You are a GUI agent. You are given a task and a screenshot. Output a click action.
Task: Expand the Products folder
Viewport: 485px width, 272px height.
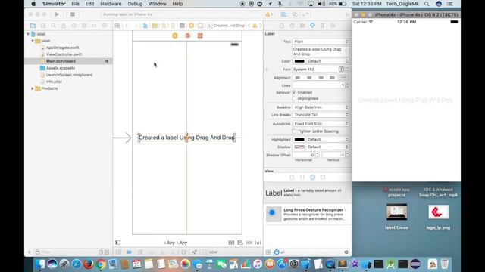click(33, 88)
